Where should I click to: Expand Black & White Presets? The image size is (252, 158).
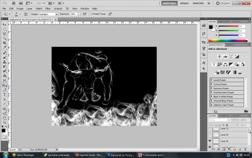click(x=211, y=96)
